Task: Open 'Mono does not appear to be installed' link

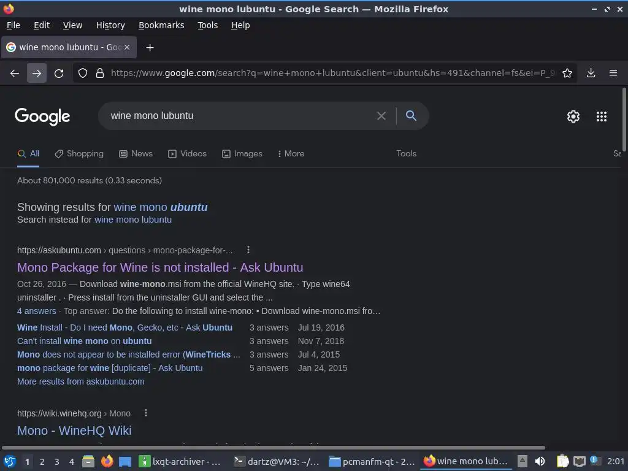Action: [129, 355]
